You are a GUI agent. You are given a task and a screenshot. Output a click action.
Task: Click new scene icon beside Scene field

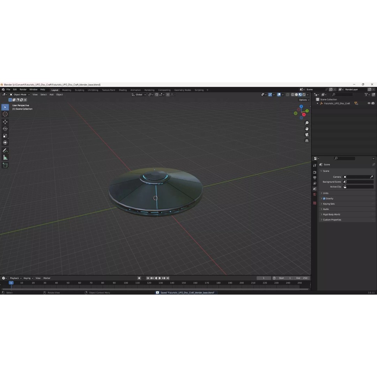(x=331, y=89)
